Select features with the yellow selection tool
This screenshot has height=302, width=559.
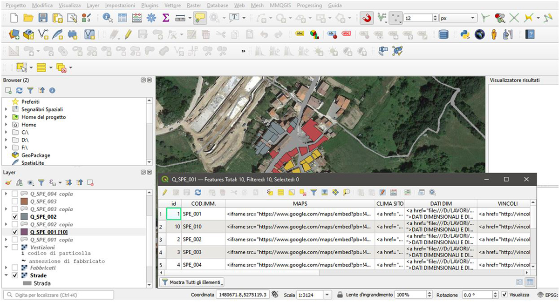click(21, 67)
